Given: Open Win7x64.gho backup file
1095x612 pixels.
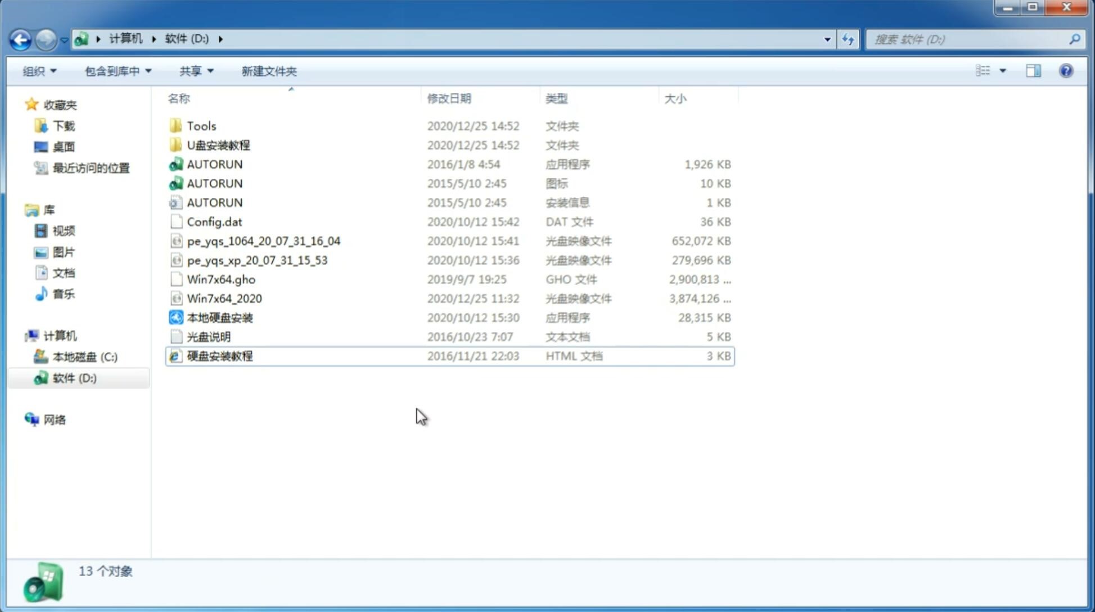Looking at the screenshot, I should pos(220,279).
